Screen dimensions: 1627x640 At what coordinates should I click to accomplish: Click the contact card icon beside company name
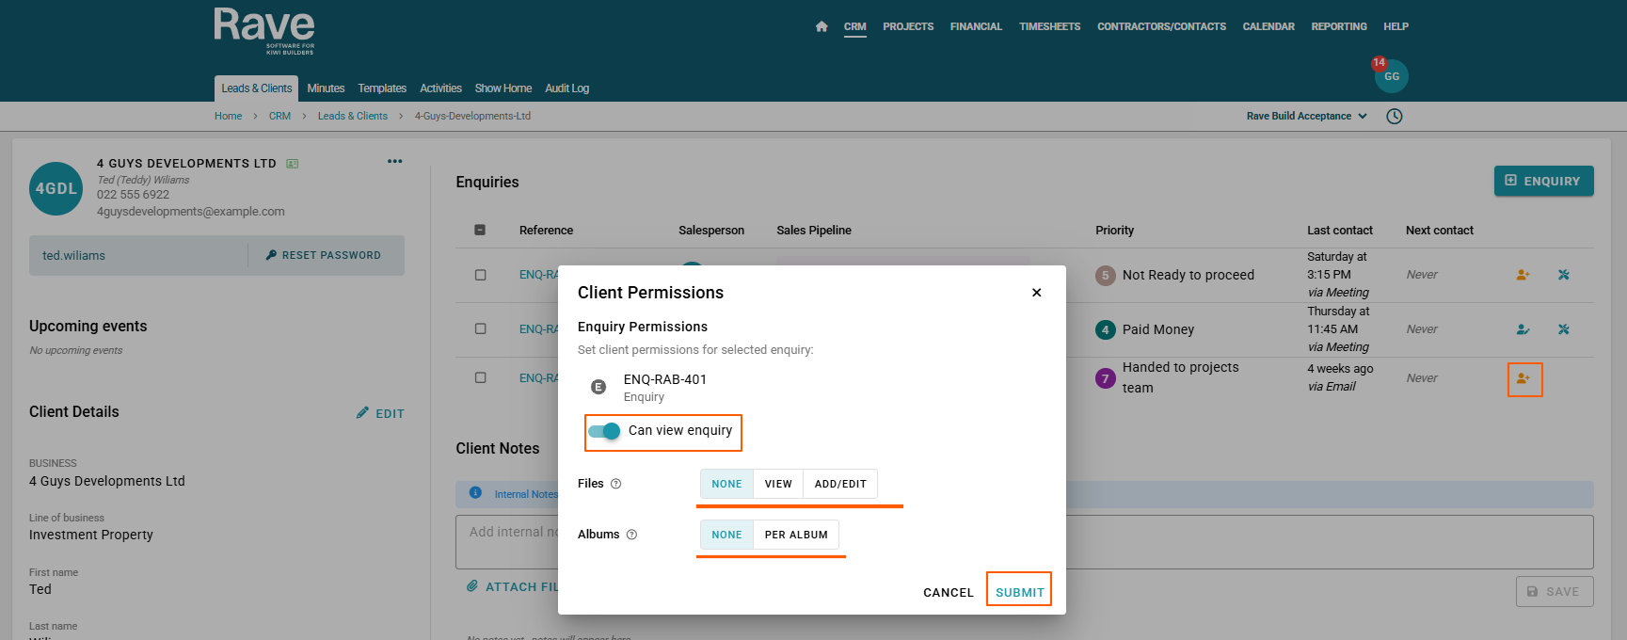coord(293,164)
